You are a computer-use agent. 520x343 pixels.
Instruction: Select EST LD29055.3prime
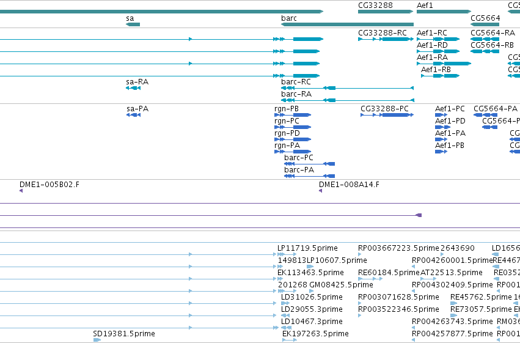[x=285, y=316]
